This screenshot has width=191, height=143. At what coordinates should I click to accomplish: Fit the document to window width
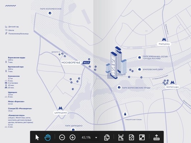pos(121,138)
